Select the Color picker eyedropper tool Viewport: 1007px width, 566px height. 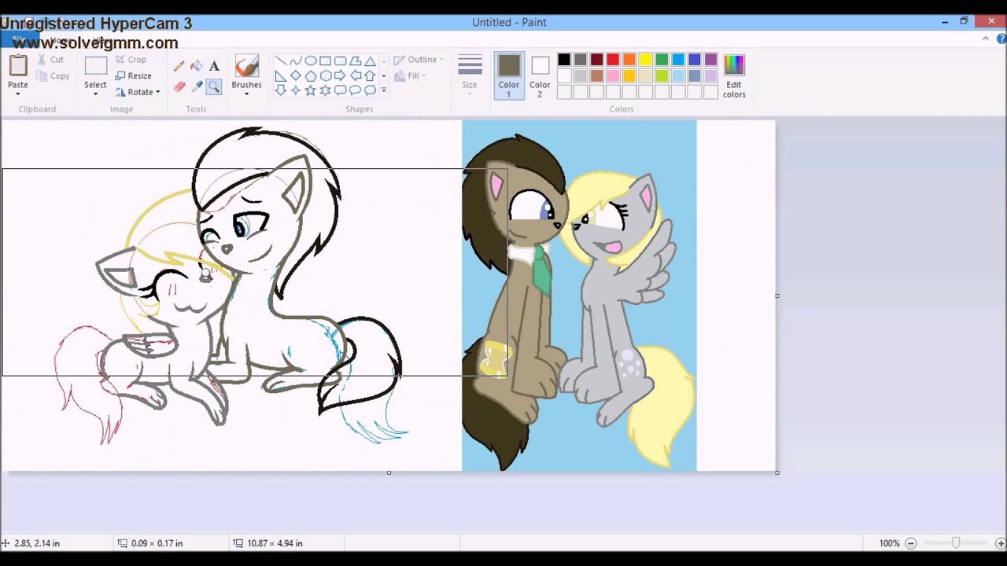[197, 86]
